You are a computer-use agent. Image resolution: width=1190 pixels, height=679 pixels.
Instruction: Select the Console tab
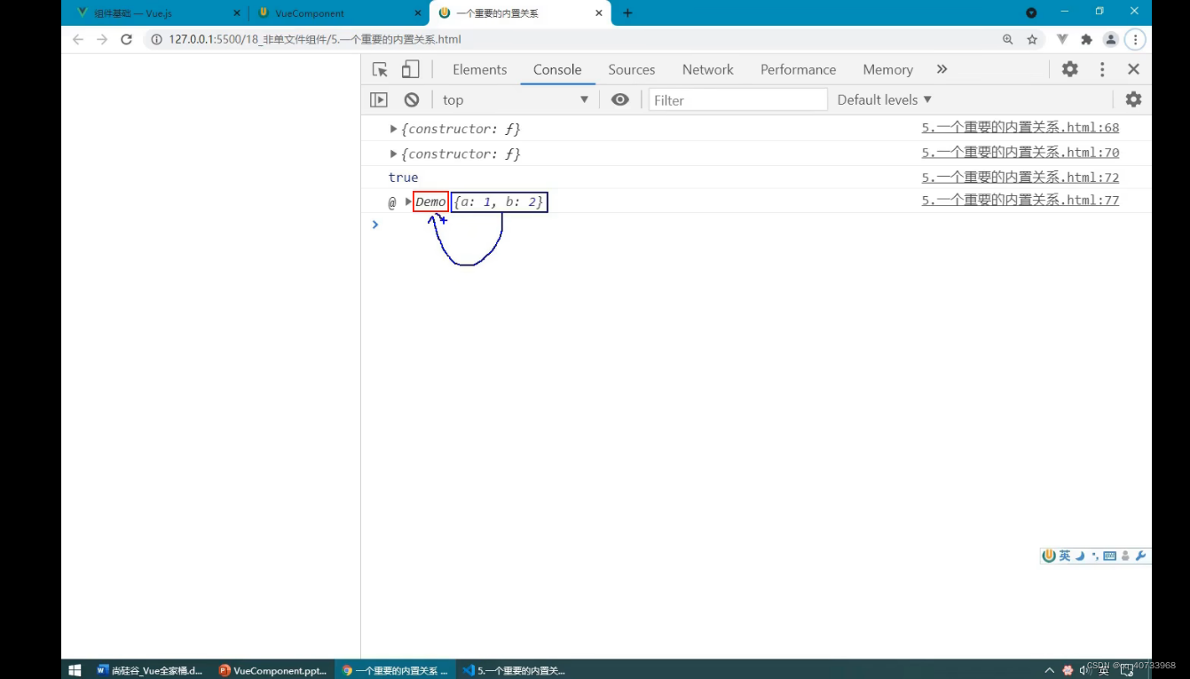(557, 69)
